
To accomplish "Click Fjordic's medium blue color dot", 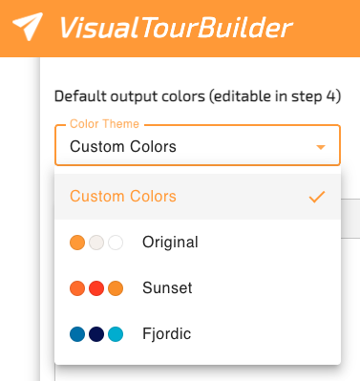I will pos(77,334).
